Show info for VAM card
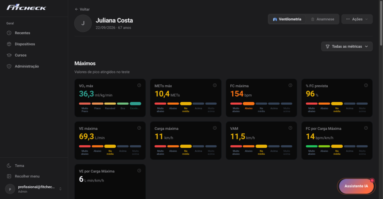Image resolution: width=383 pixels, height=199 pixels. point(290,128)
